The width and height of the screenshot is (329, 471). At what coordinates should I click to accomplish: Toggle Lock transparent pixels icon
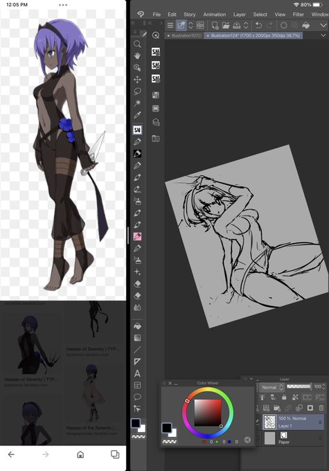pyautogui.click(x=295, y=398)
